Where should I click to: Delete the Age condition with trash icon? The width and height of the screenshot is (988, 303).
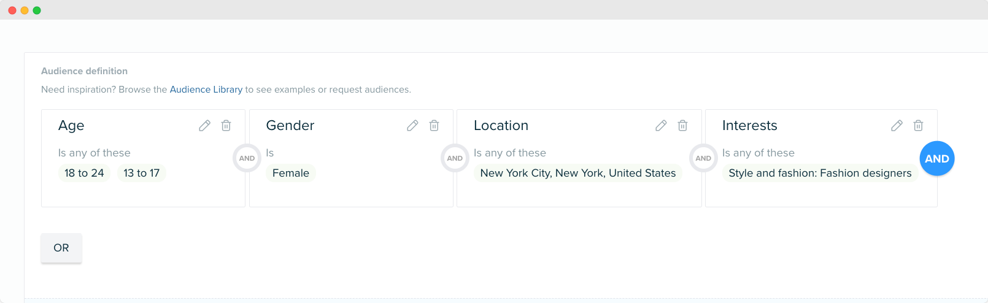226,126
